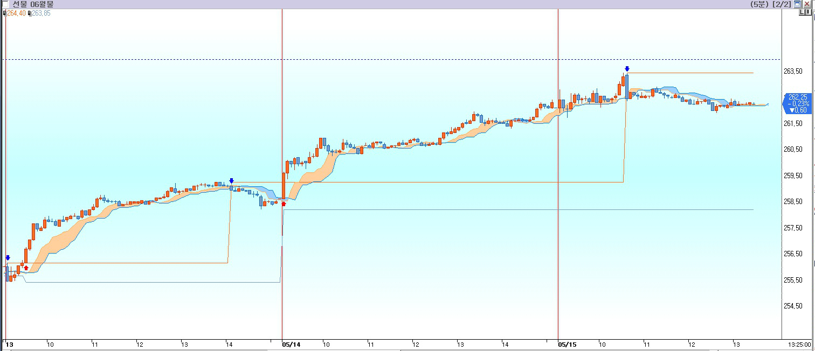Viewport: 815px width, 351px height.
Task: Select the 05/14 date marker on time axis
Action: [291, 344]
